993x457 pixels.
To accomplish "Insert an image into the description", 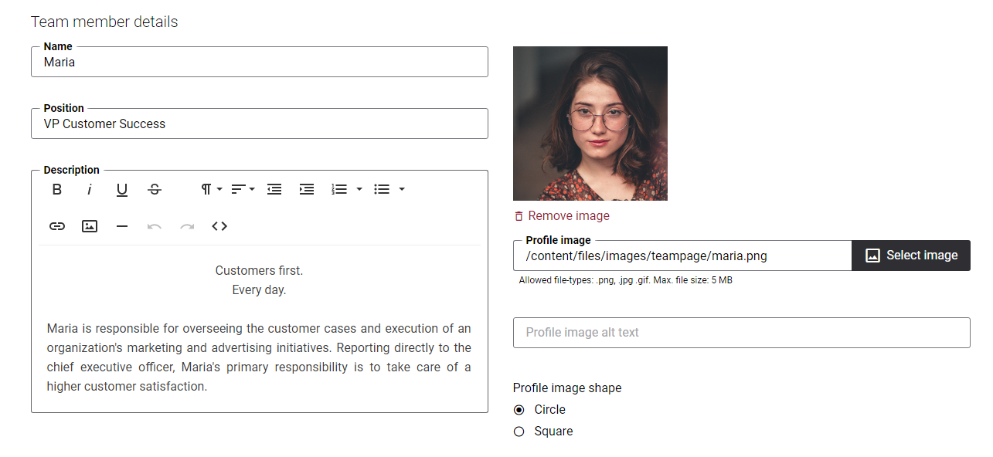I will 90,226.
